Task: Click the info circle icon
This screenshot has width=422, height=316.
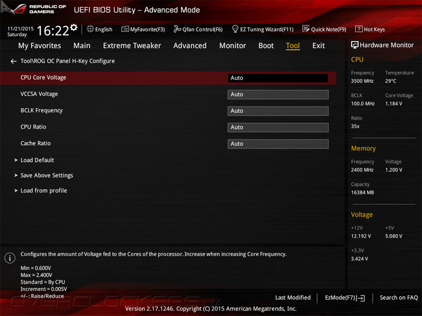Action: click(10, 258)
